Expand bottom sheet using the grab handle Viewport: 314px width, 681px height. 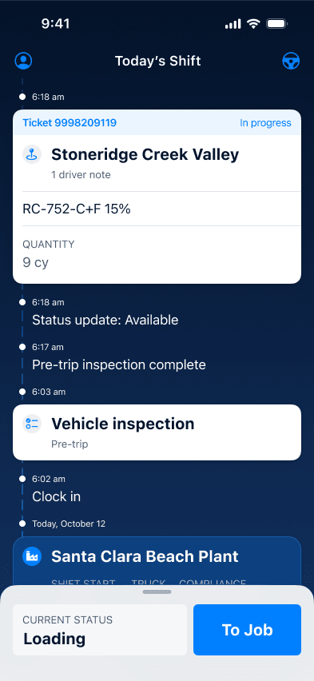tap(157, 592)
